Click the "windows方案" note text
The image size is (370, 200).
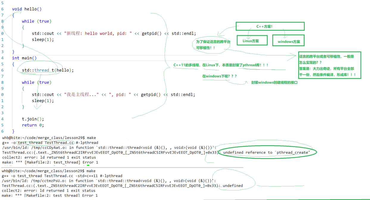pyautogui.click(x=289, y=42)
